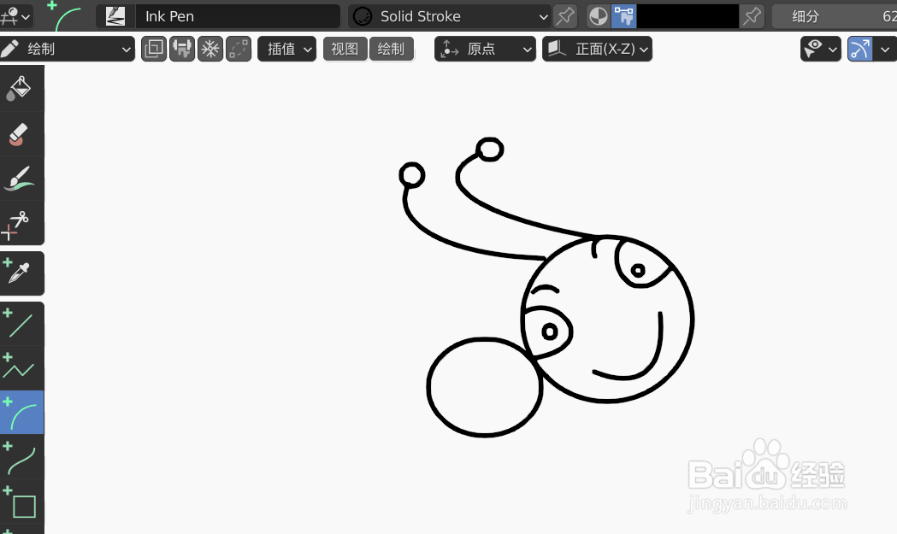
Task: Open the 绘制 menu next to 视图
Action: [x=392, y=50]
